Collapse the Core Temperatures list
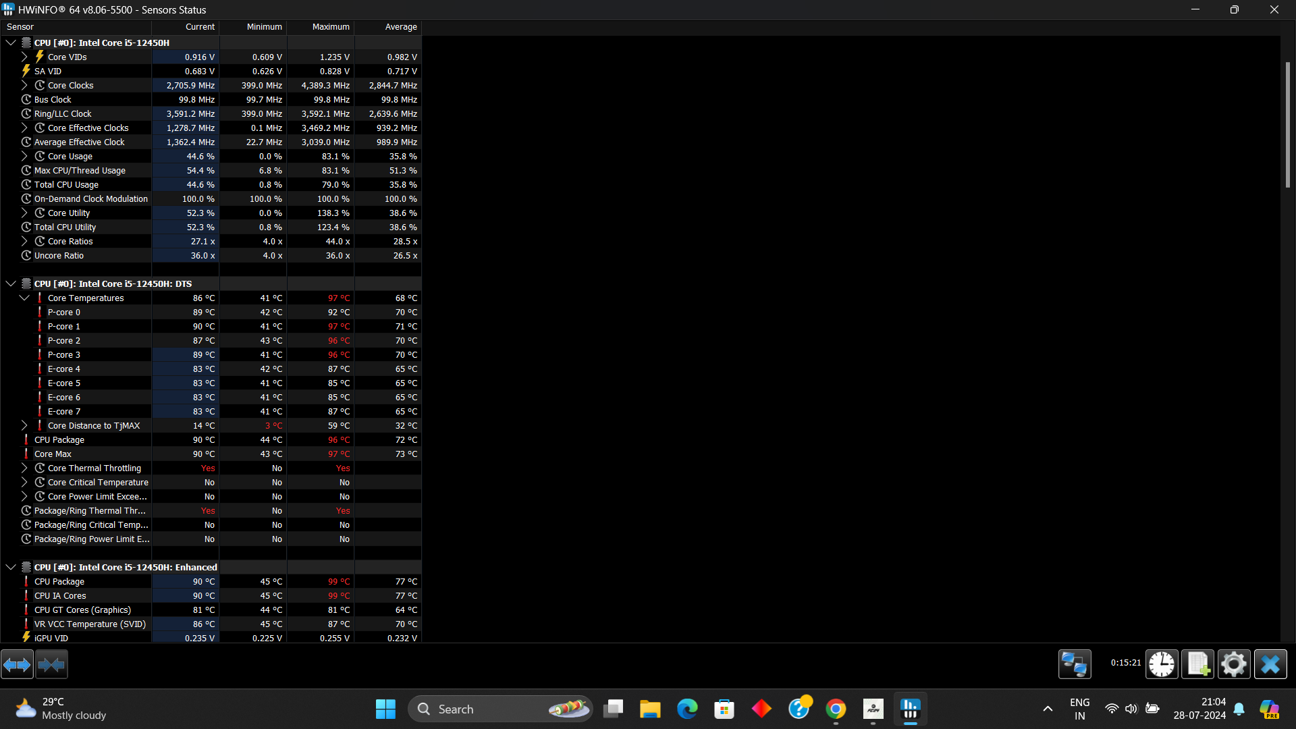Viewport: 1296px width, 729px height. point(24,298)
